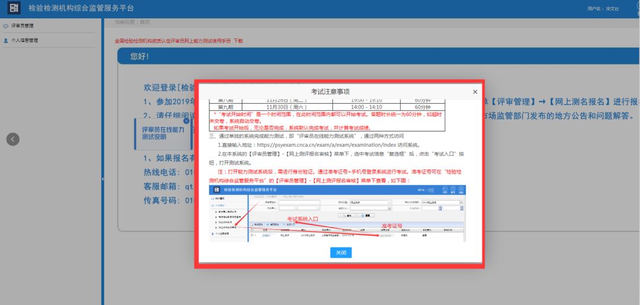Click the blue 关闭 button

(x=341, y=252)
